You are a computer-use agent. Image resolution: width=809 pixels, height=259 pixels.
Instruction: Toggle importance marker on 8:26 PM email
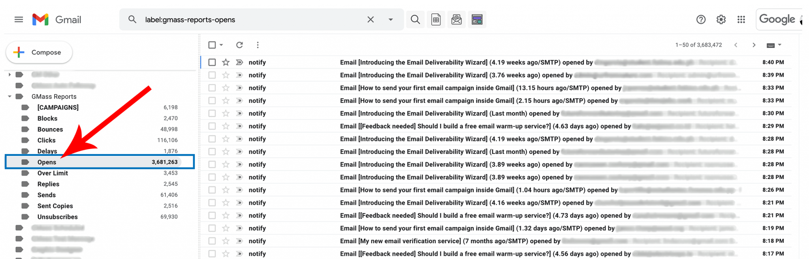point(239,190)
